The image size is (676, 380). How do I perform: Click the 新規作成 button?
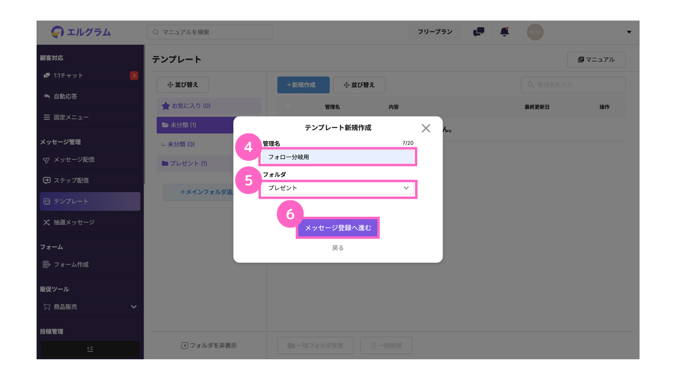(303, 85)
